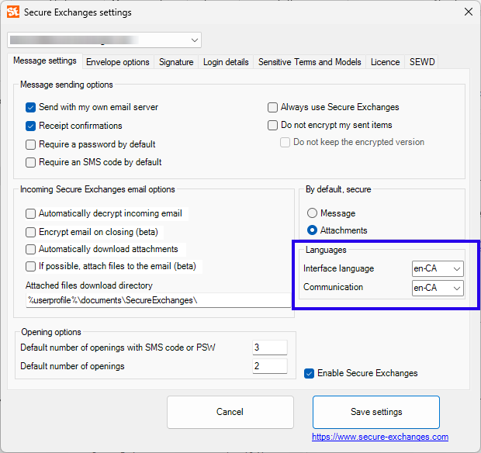Select Sensitive Terms and Models tab

tap(310, 62)
